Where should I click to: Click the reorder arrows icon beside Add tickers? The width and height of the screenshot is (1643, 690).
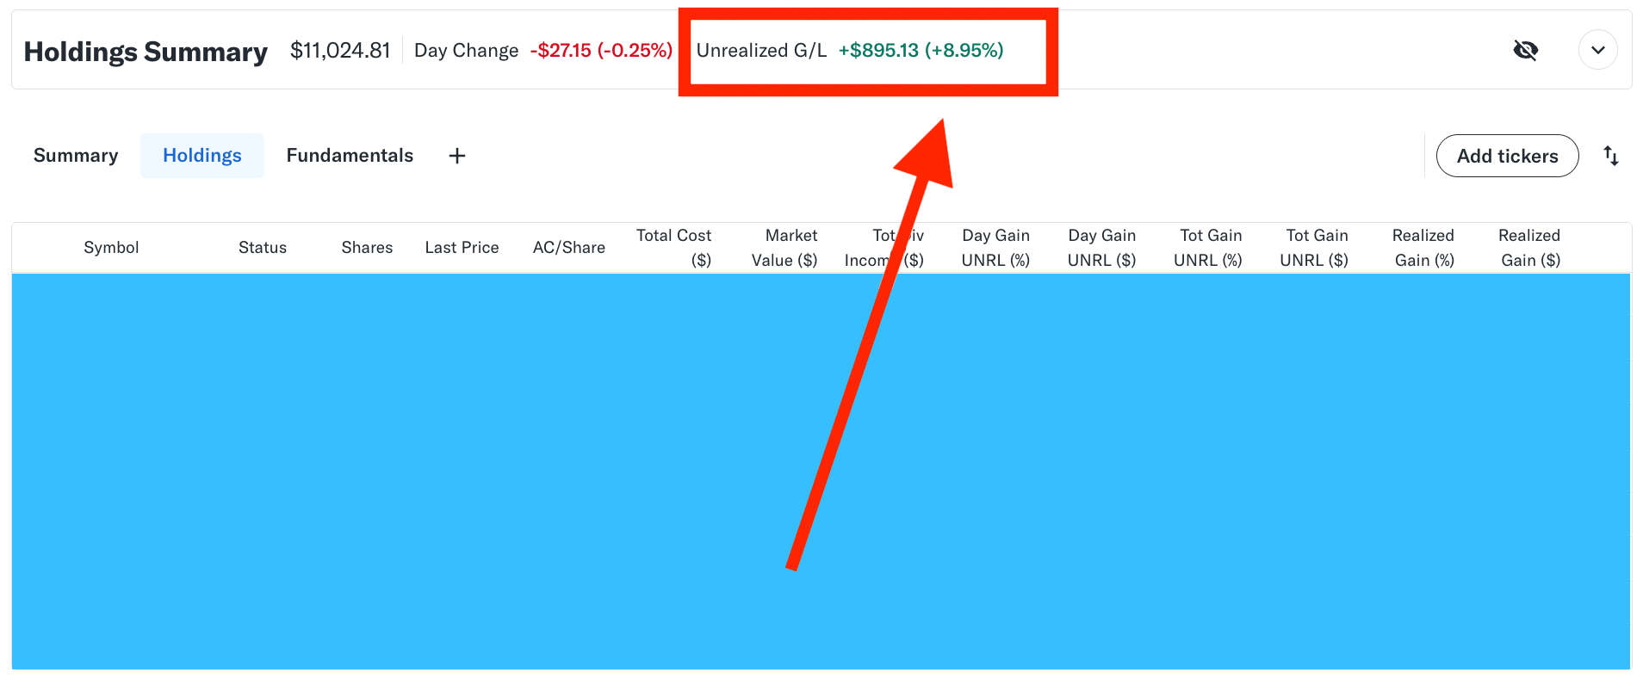click(1611, 156)
